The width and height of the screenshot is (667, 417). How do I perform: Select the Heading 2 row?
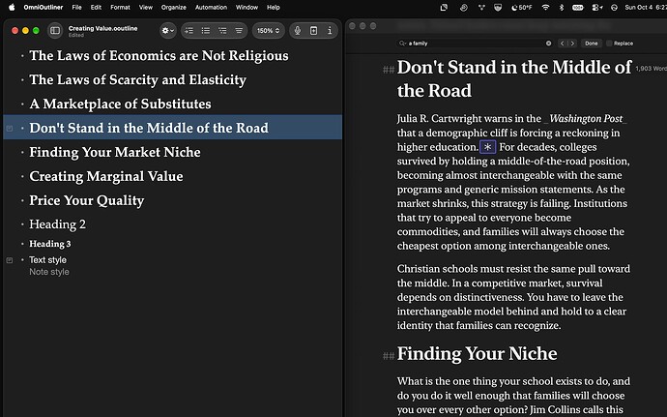[x=172, y=224]
